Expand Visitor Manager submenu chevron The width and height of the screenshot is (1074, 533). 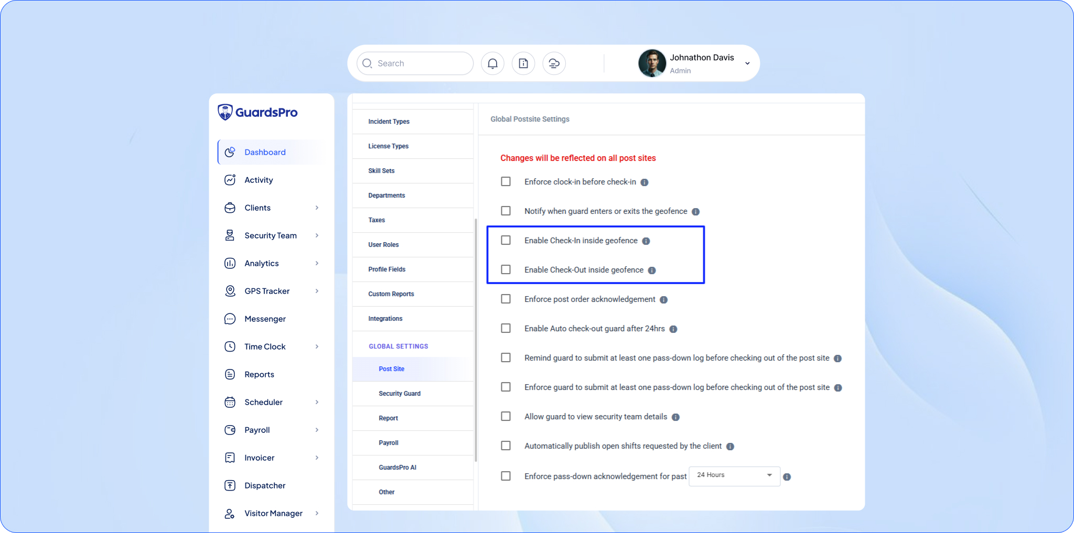tap(317, 513)
